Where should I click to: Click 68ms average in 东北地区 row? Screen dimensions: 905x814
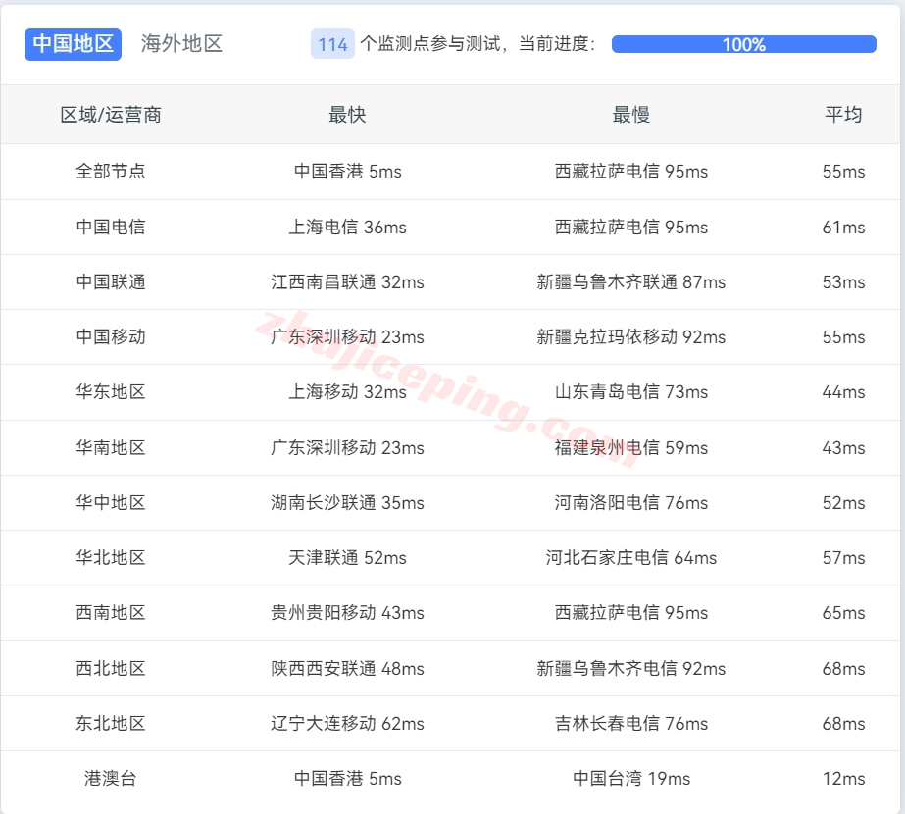843,724
